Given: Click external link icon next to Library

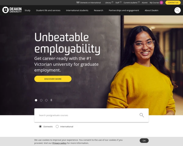Looking at the screenshot, I should pyautogui.click(x=112, y=2).
